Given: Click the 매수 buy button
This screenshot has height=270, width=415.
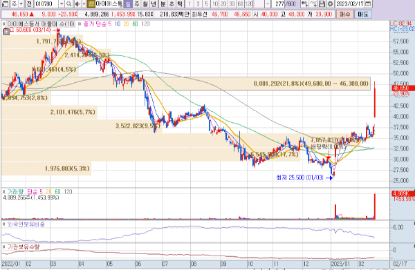Looking at the screenshot, I should pyautogui.click(x=345, y=14).
